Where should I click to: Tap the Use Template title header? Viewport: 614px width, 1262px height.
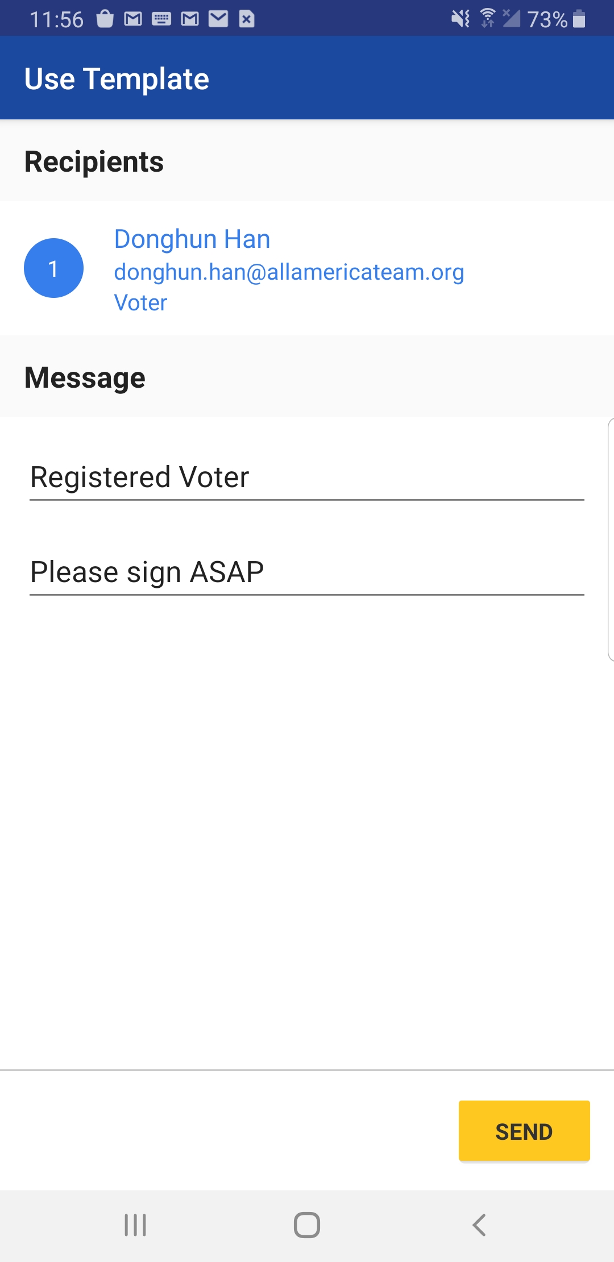pyautogui.click(x=117, y=78)
